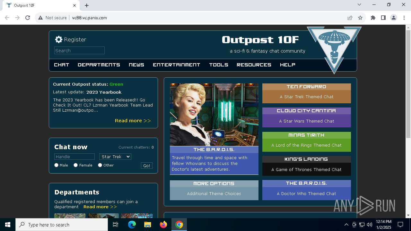Open the notifications center icon
Viewport: 411px width, 231px height.
pos(400,225)
